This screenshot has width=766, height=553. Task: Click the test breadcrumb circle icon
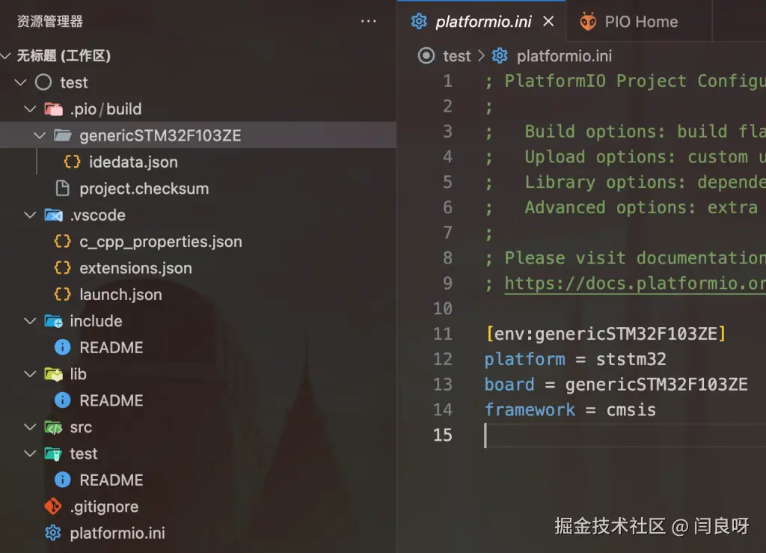pos(426,55)
